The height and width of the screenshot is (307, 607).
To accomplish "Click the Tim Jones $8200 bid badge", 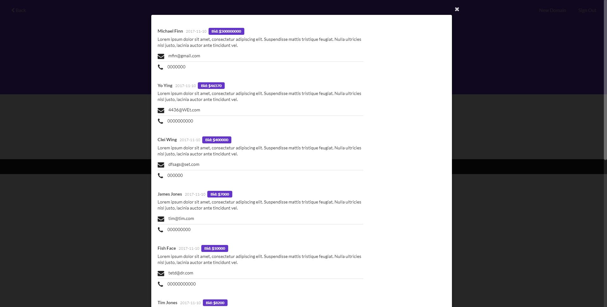I will (215, 303).
